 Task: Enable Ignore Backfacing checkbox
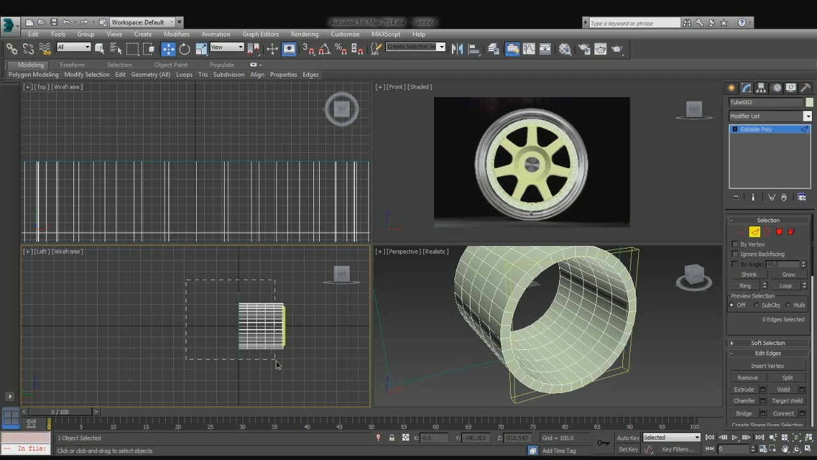(x=735, y=254)
